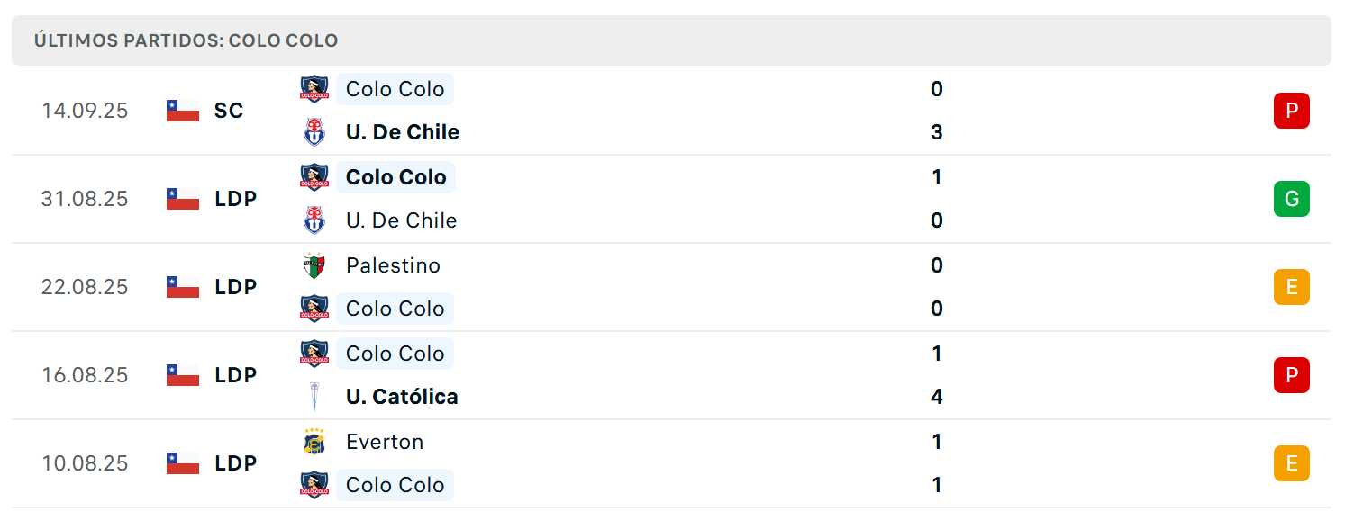Screen dimensions: 1345x520
Task: Click red P badge for U. Católica match
Action: point(1292,375)
